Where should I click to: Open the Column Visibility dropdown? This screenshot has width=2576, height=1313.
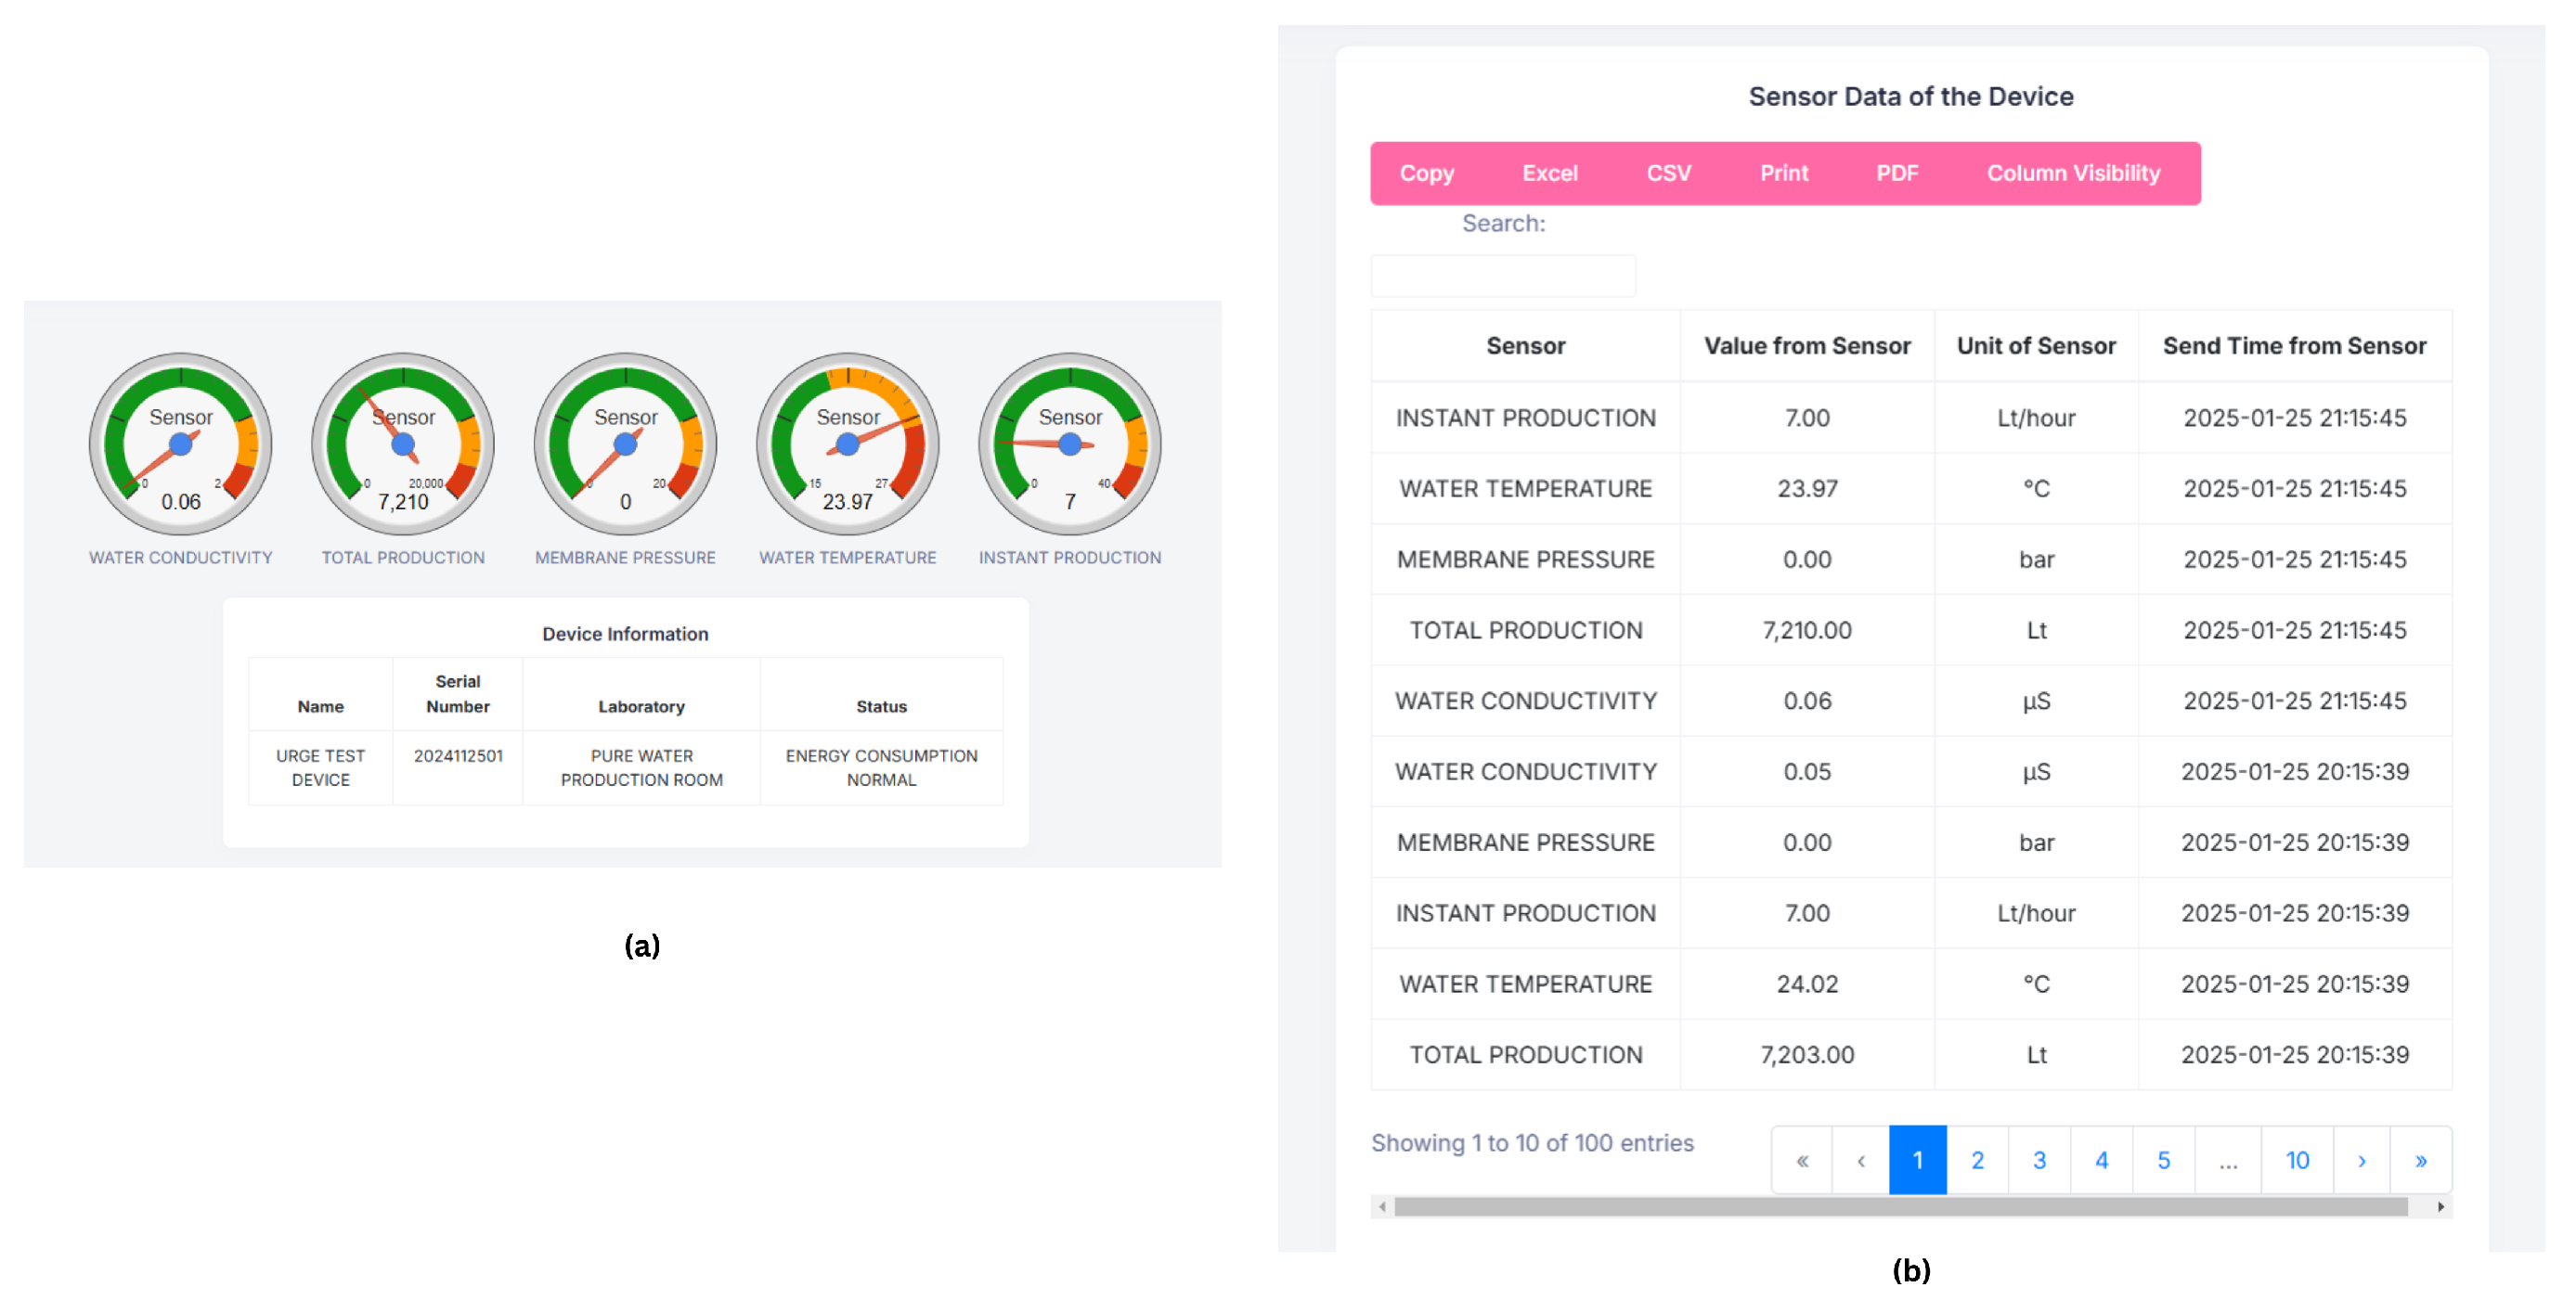2072,174
